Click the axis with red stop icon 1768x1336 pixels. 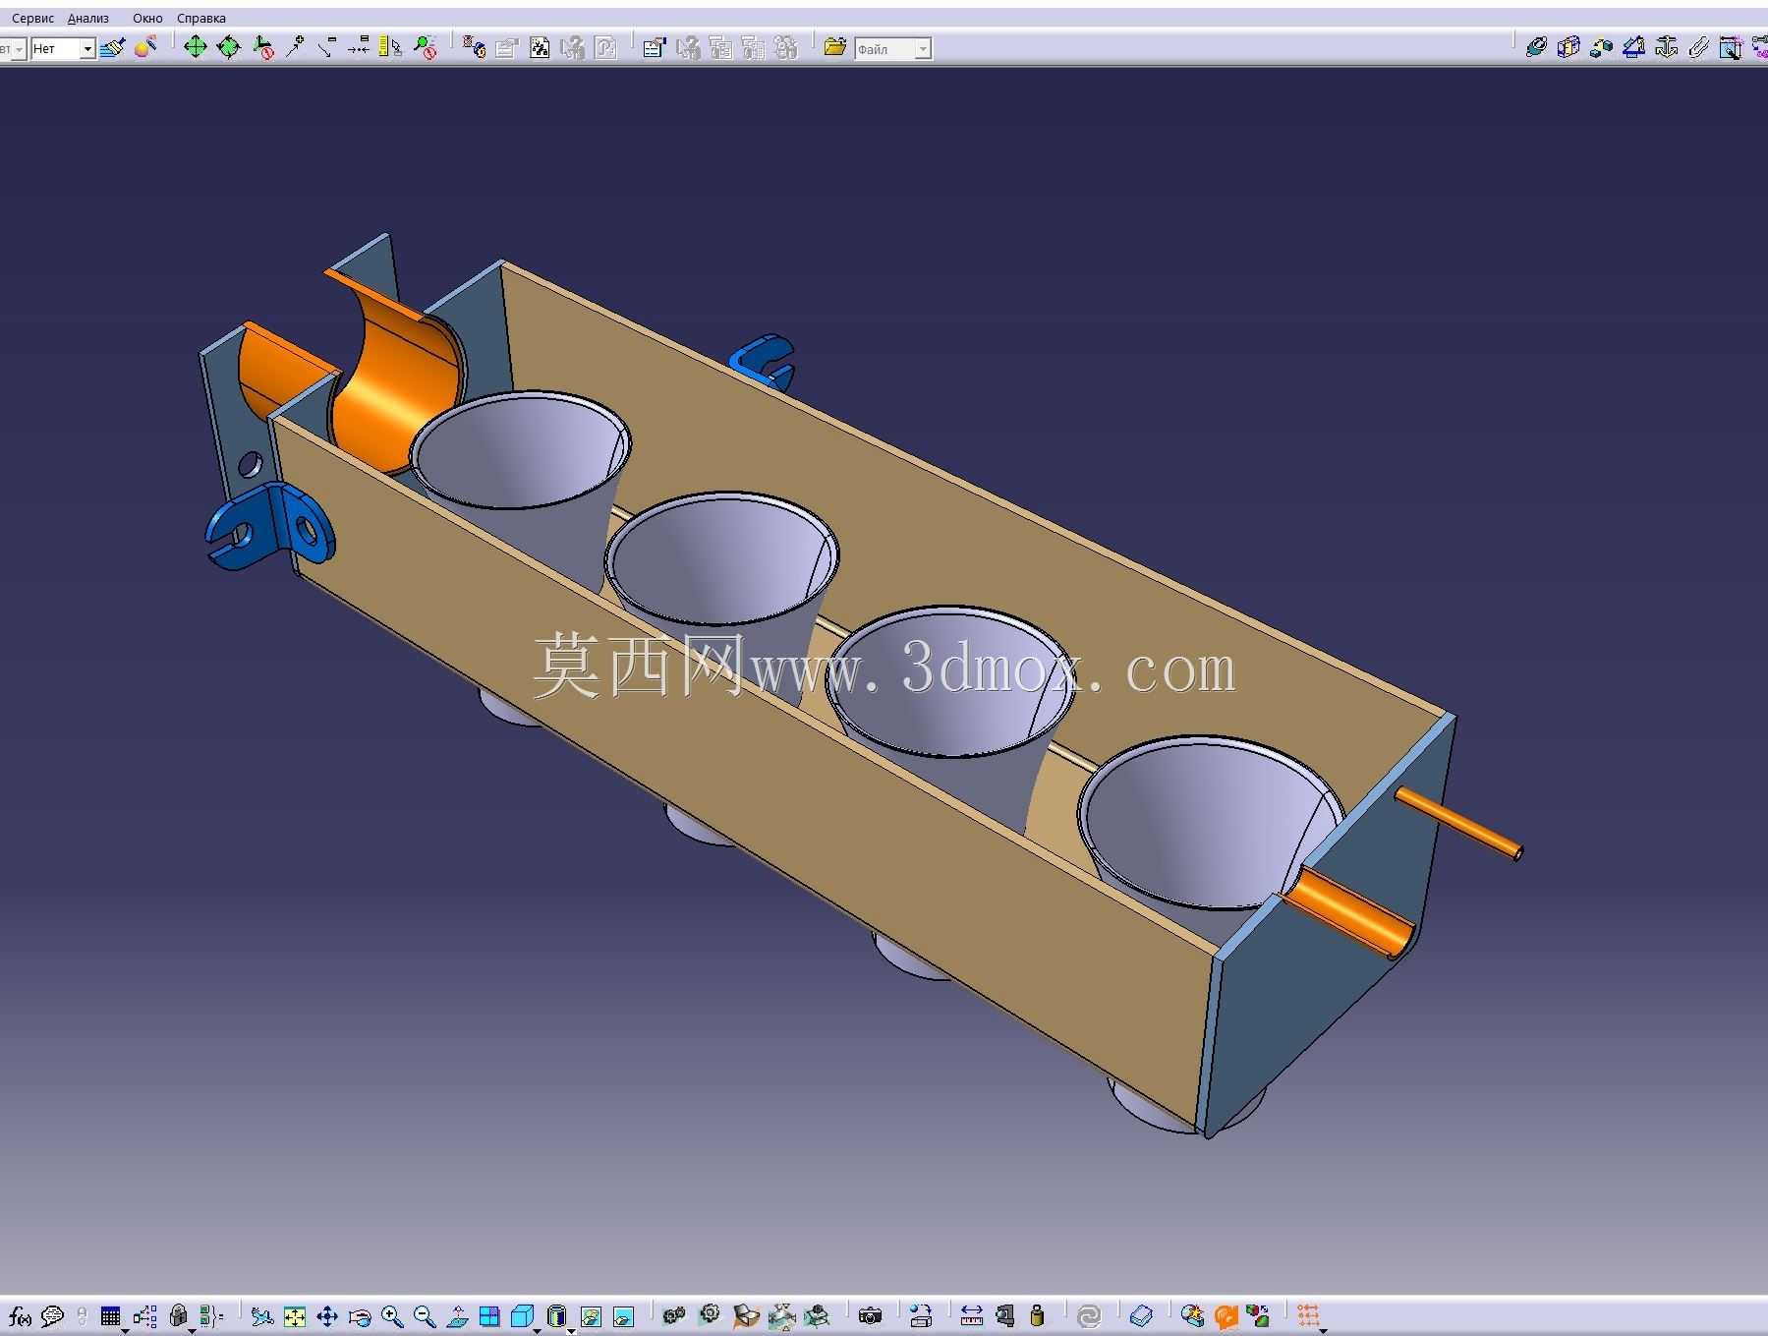pos(262,47)
